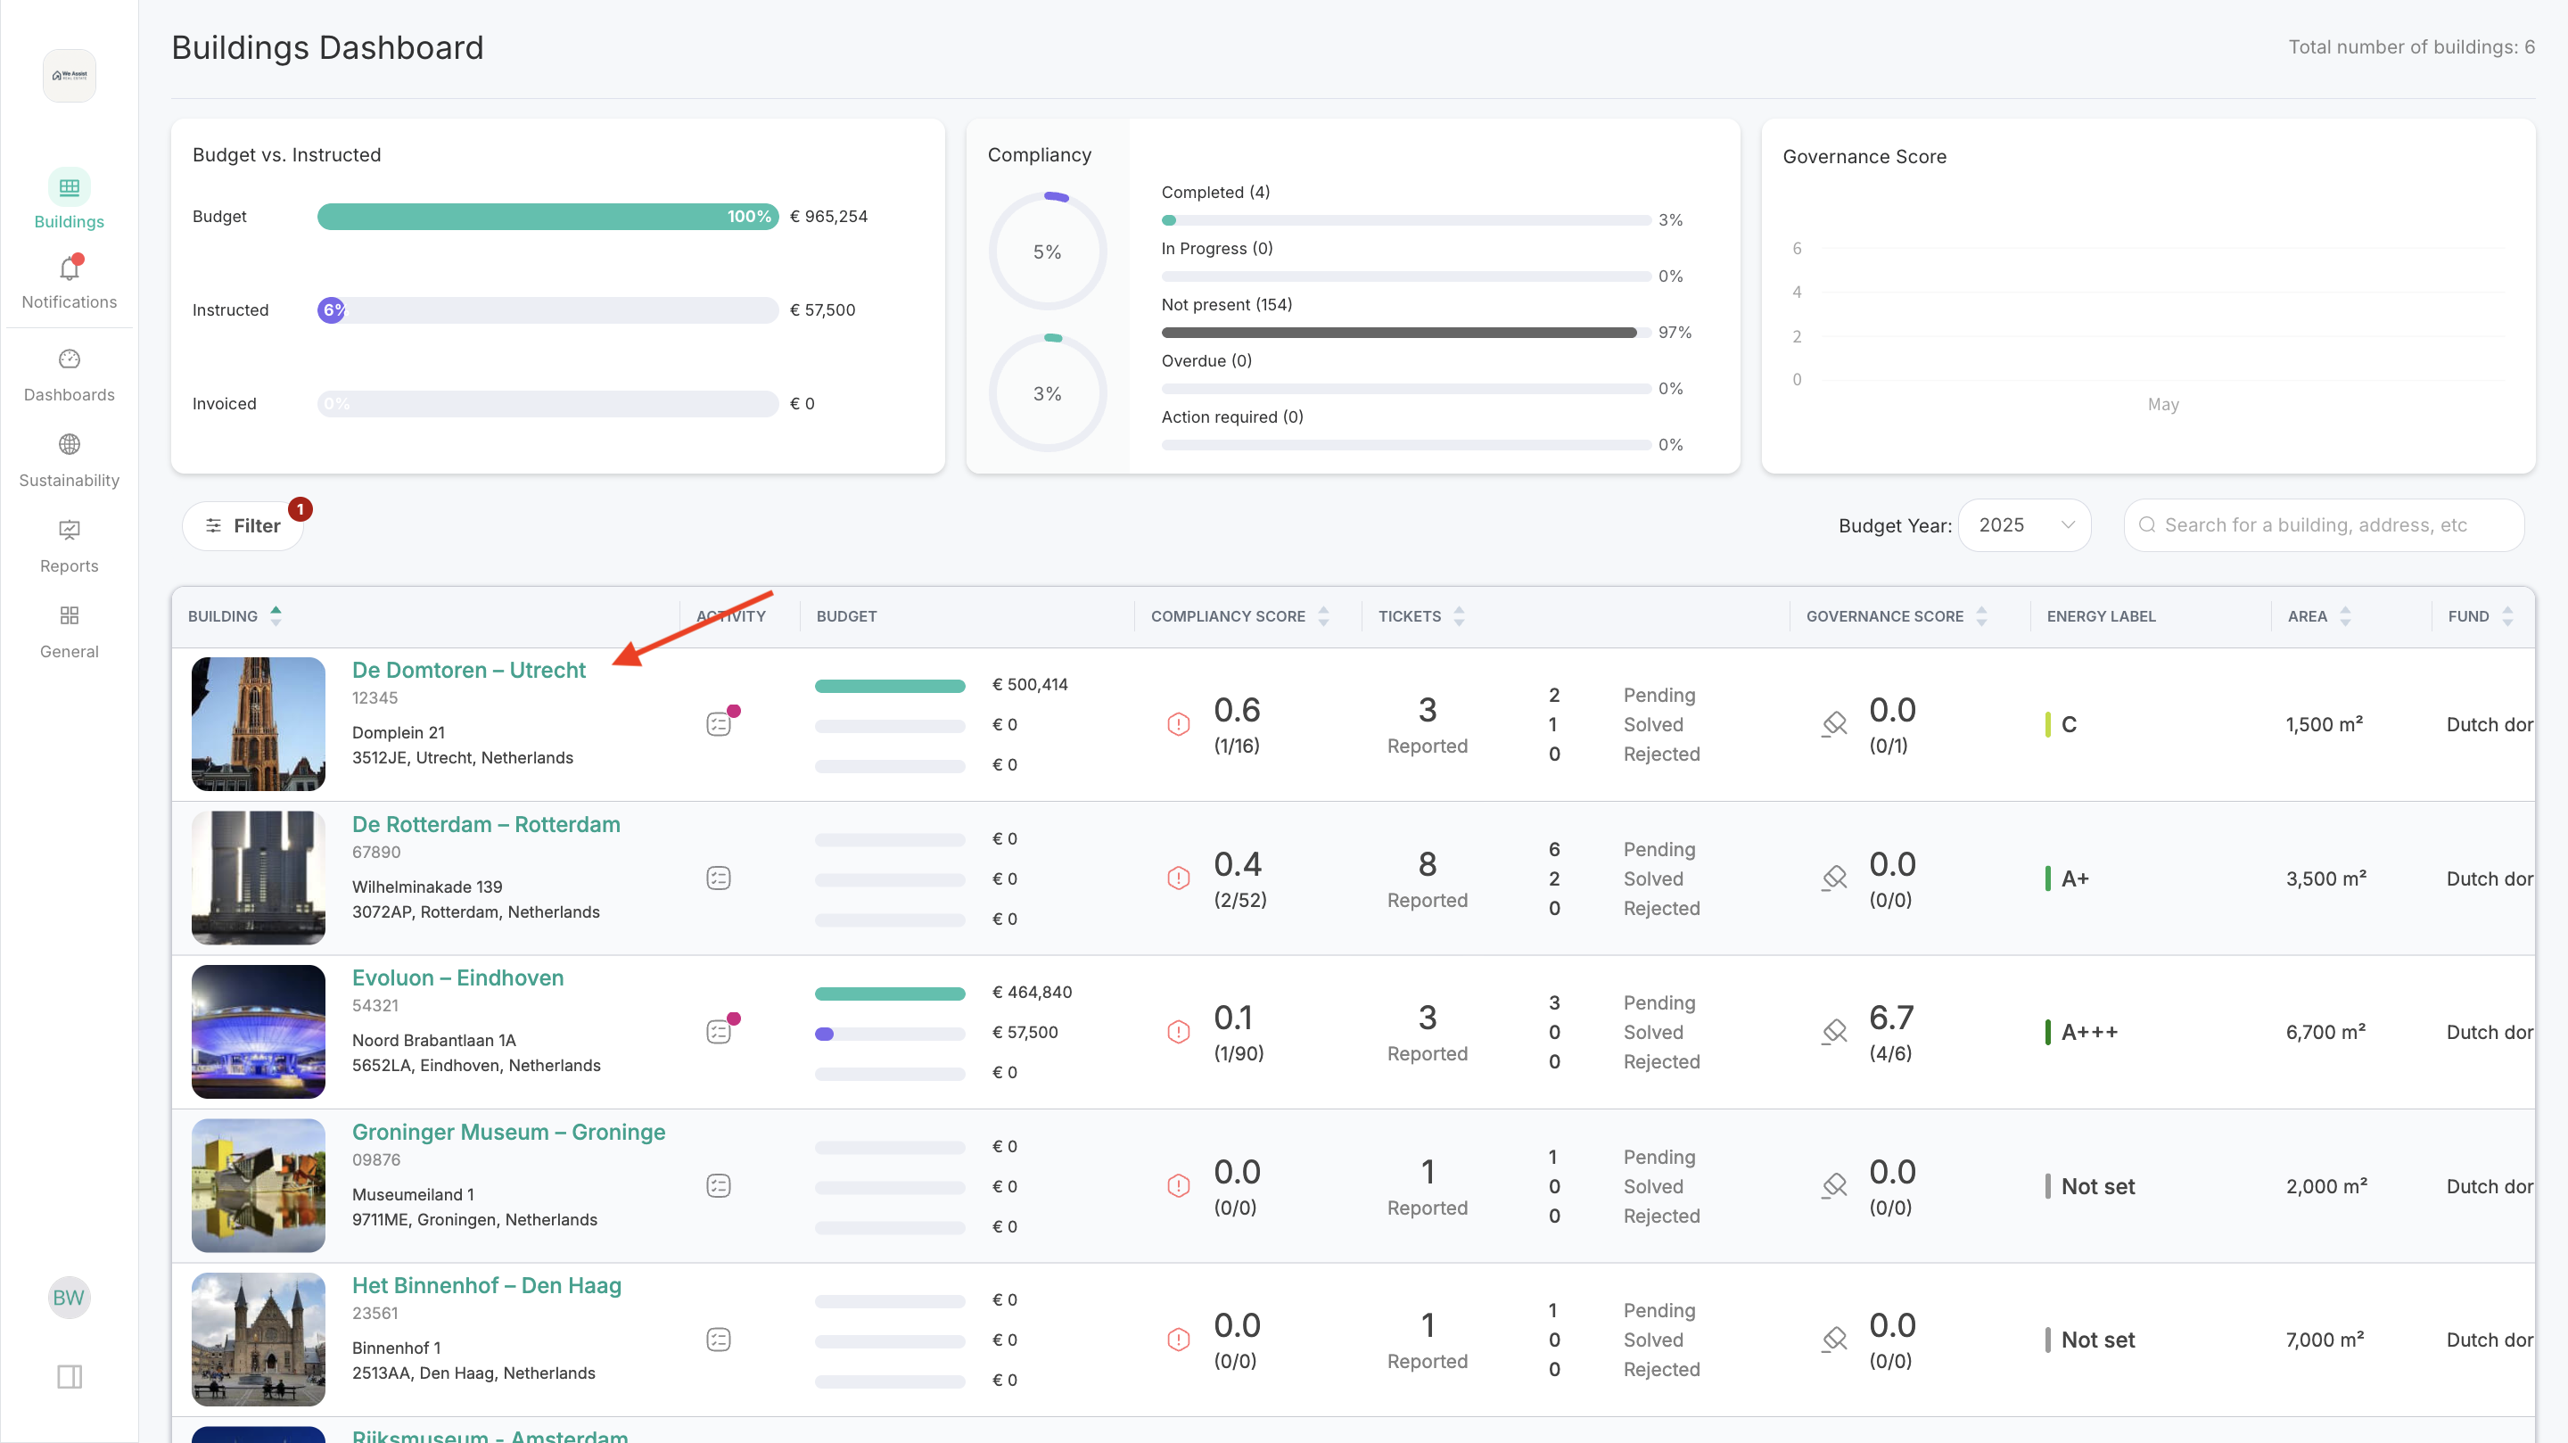Click De Domtoren tower thumbnail
2568x1443 pixels.
point(259,724)
